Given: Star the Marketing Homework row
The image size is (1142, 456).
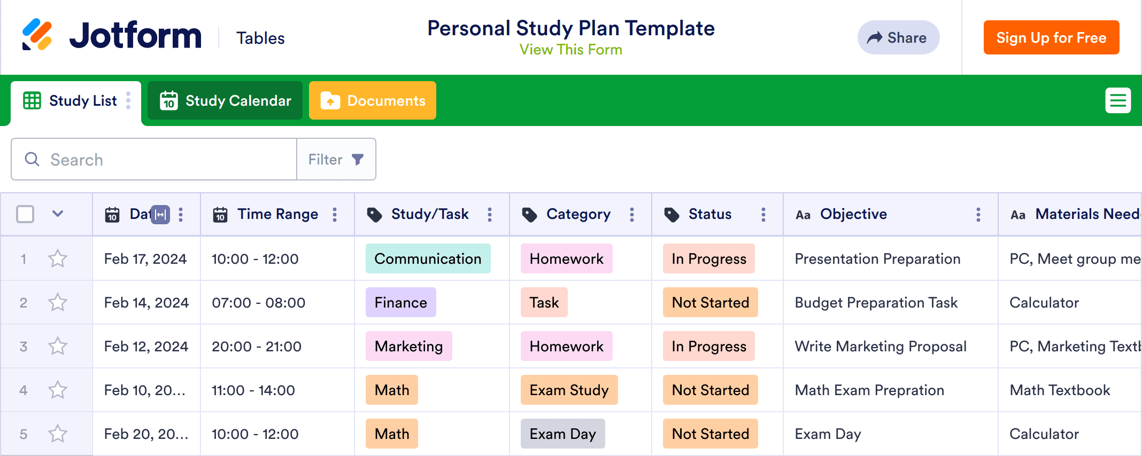Looking at the screenshot, I should coord(58,347).
